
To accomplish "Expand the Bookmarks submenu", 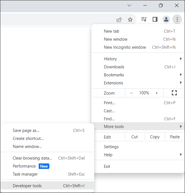I will [138, 75].
